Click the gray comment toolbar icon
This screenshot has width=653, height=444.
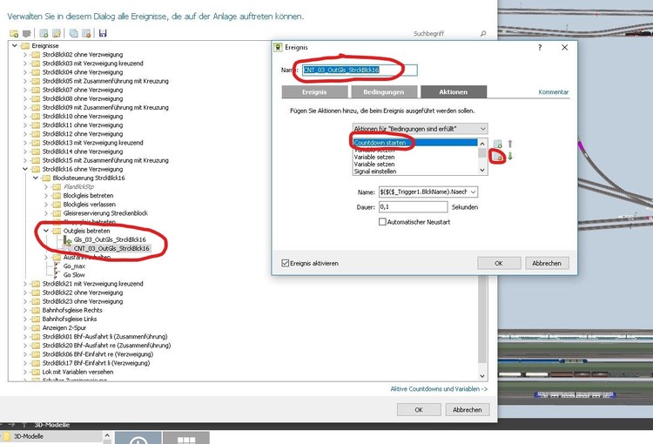coord(27,33)
